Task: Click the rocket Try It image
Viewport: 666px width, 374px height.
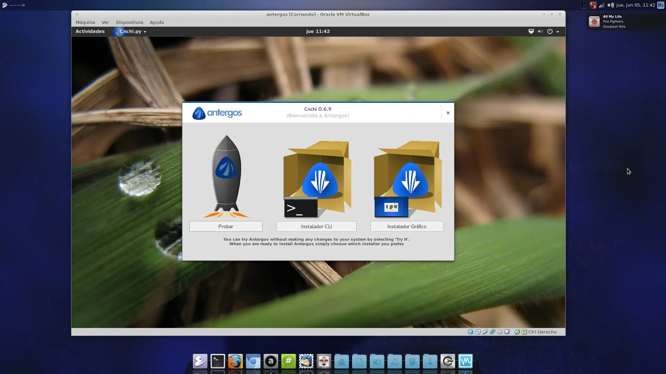Action: click(226, 176)
